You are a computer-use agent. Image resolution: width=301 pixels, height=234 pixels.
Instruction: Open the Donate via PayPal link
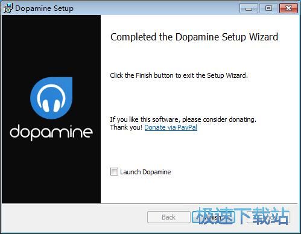171,127
